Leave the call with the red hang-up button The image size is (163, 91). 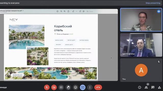pos(98,87)
